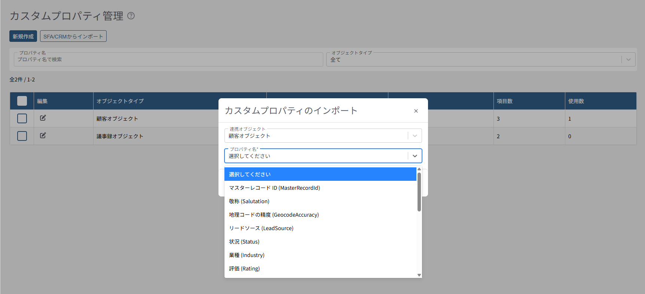Click edit icon for 議事録オブジェクト row
The image size is (645, 294).
coord(43,136)
